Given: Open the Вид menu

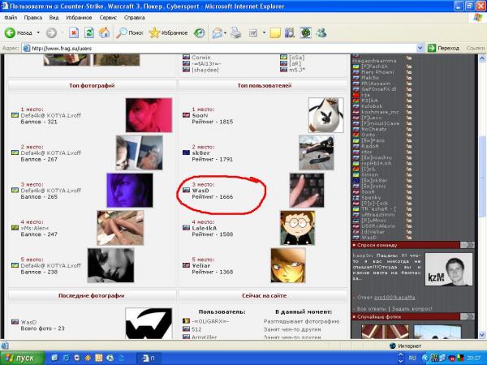Looking at the screenshot, I should click(x=54, y=18).
